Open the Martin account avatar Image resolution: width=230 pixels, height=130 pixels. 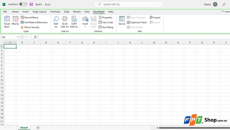point(215,4)
